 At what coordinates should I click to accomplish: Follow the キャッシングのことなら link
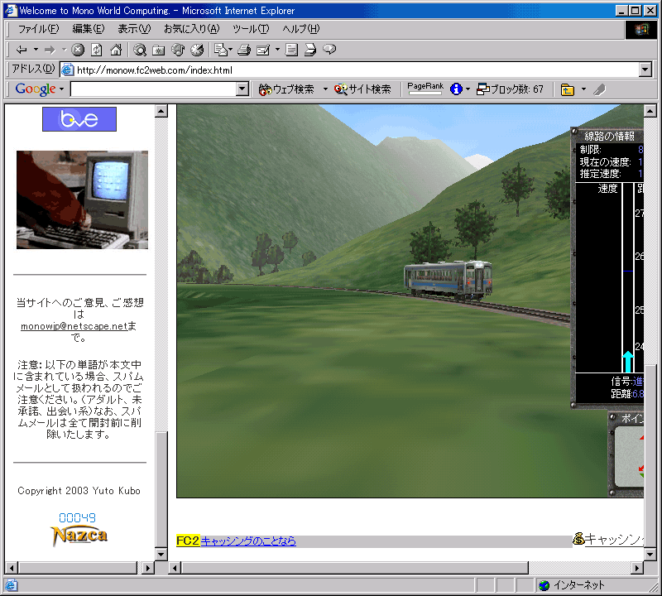click(248, 541)
